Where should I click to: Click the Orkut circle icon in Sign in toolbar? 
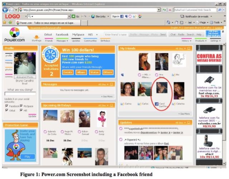[130, 16]
